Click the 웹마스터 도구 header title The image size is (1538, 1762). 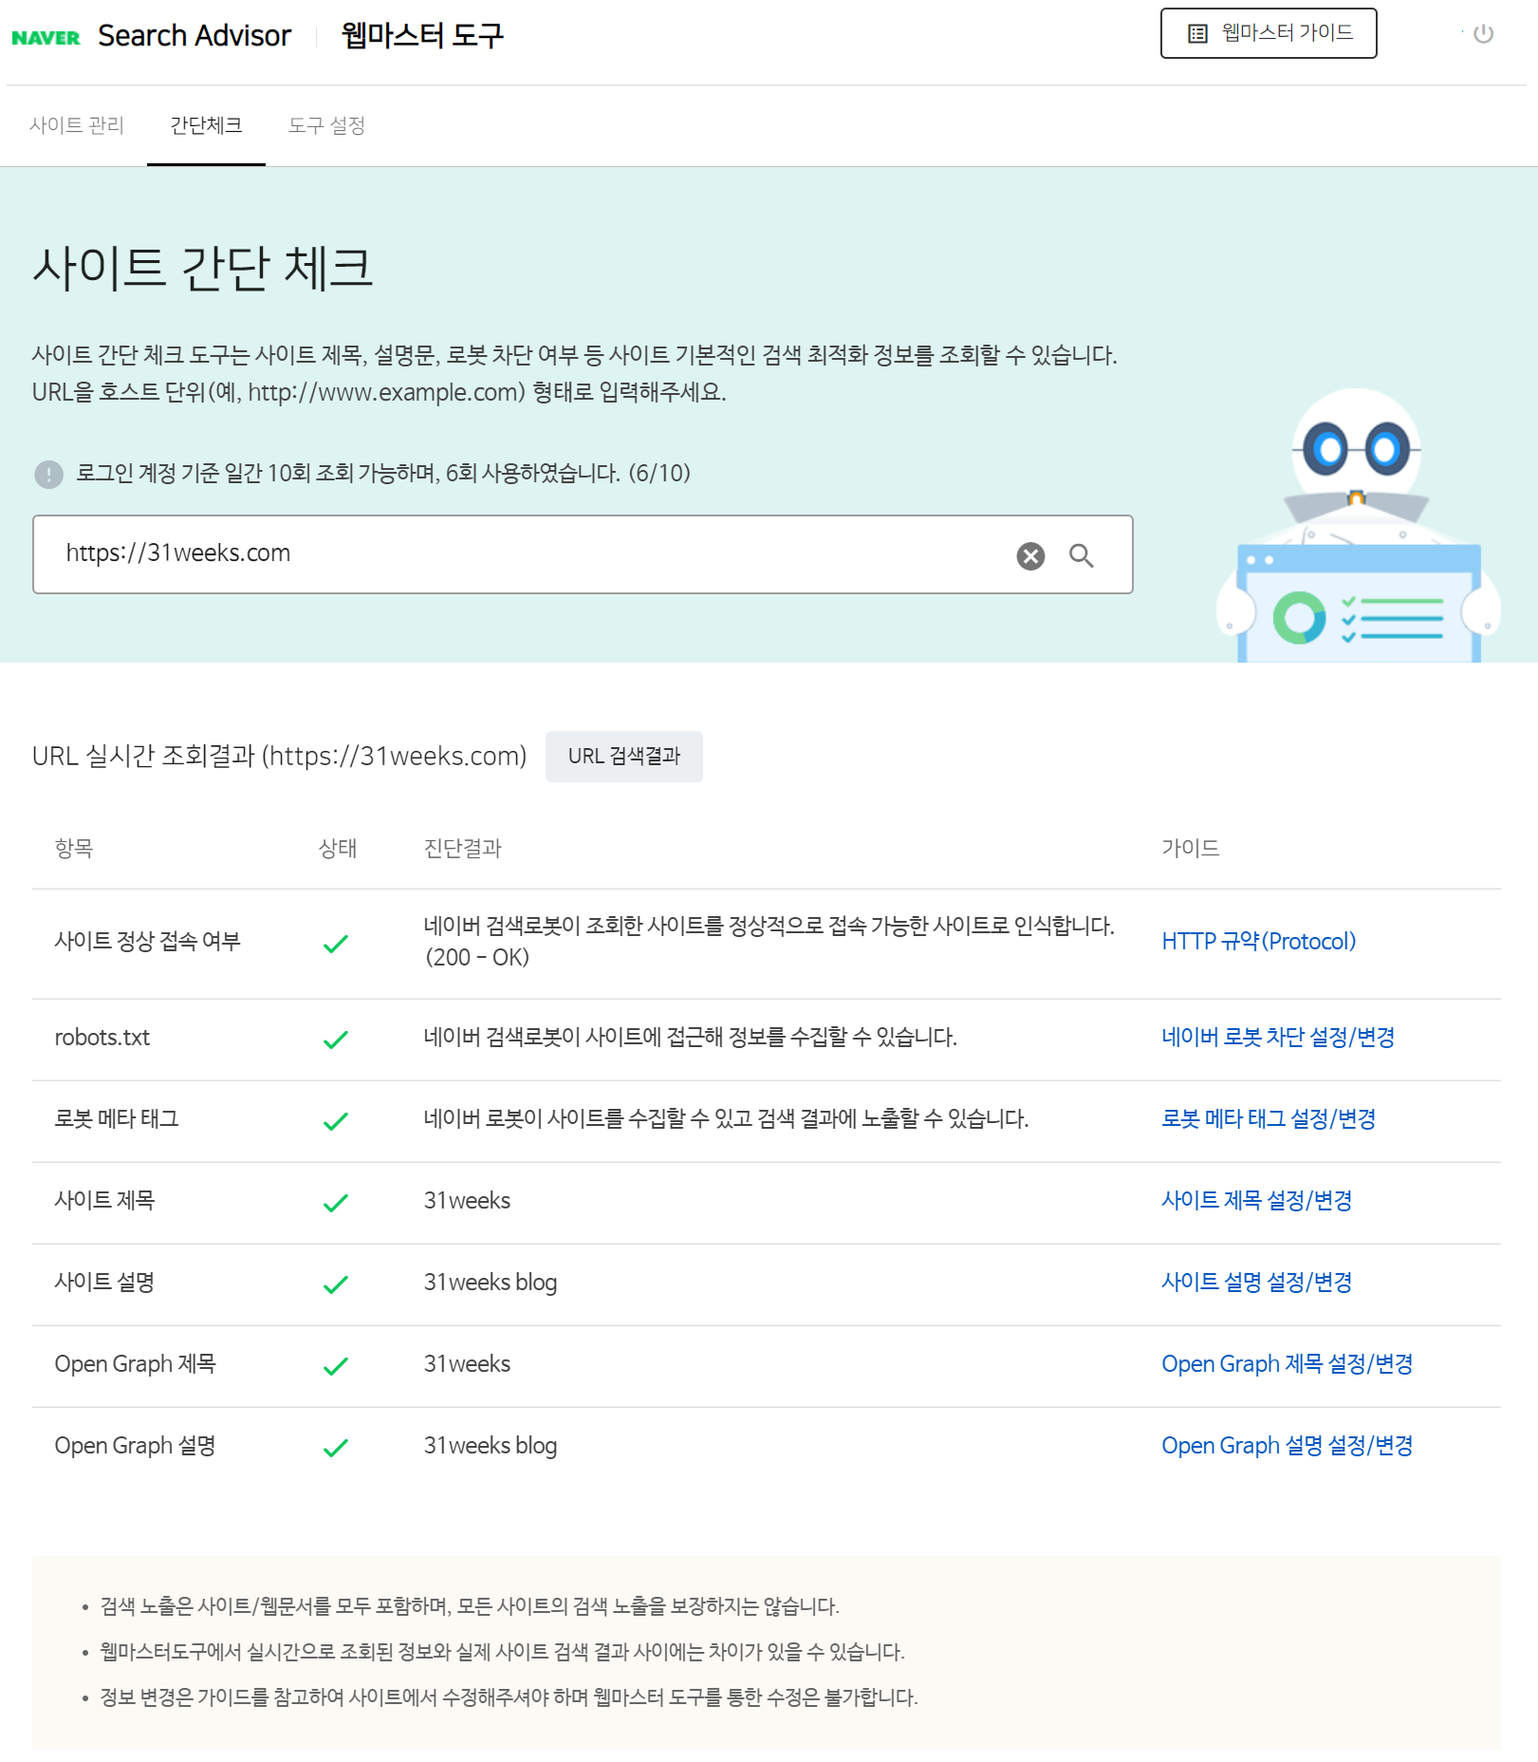[x=422, y=36]
